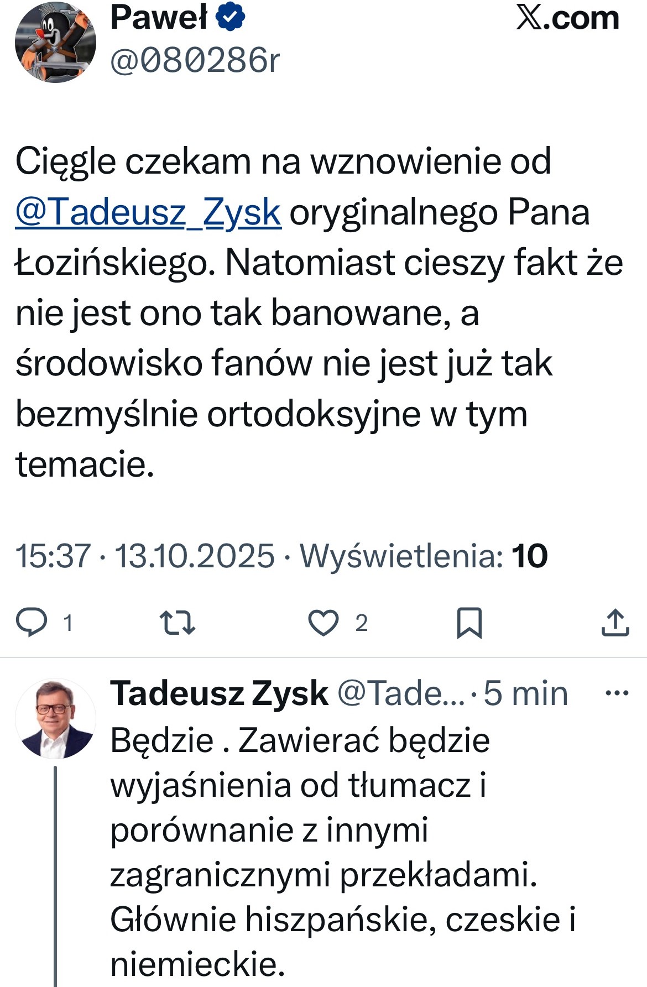Tap the share upload icon
This screenshot has height=987, width=647.
(615, 623)
